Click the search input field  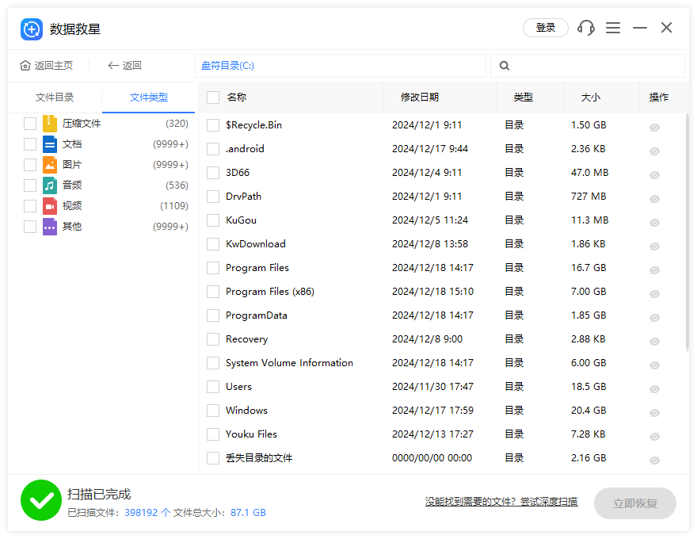(x=594, y=66)
